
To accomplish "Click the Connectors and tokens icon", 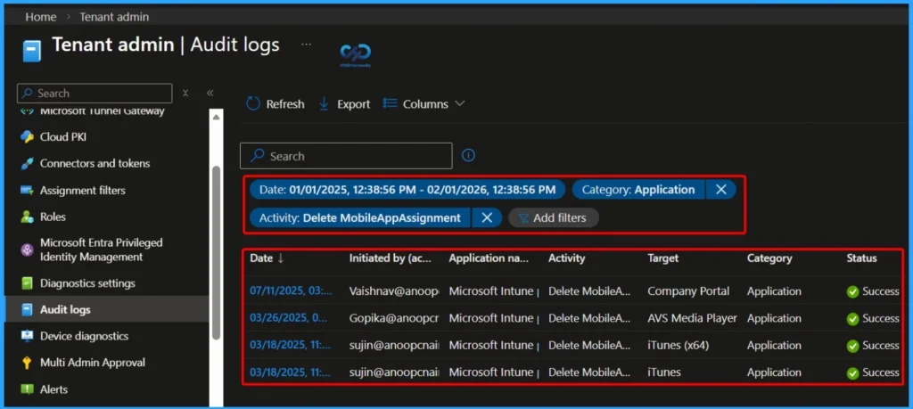I will [x=27, y=163].
